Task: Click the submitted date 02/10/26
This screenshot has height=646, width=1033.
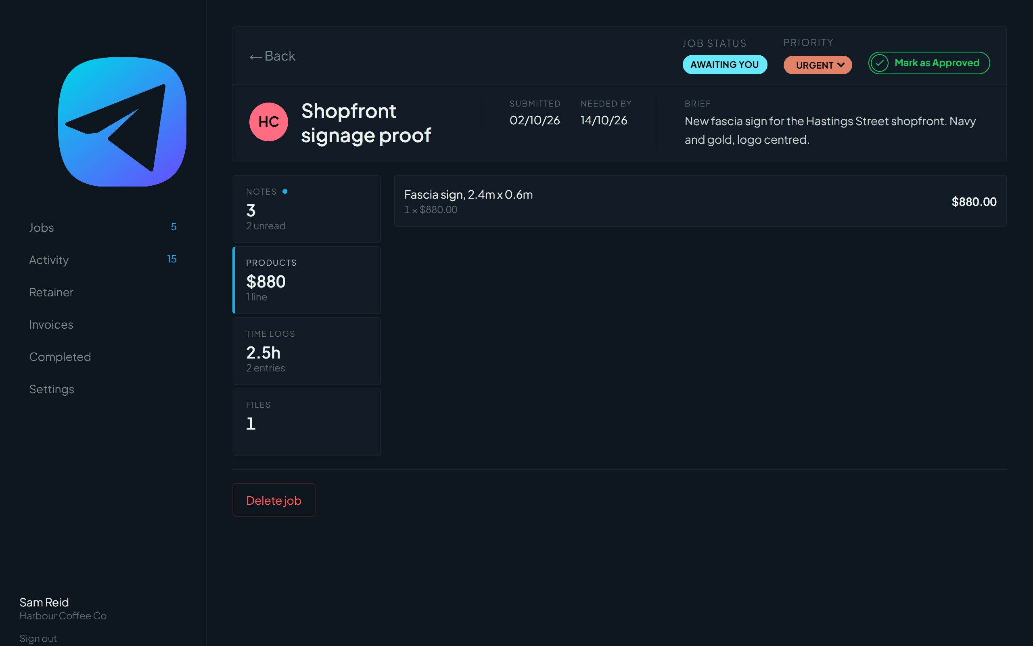Action: (534, 120)
